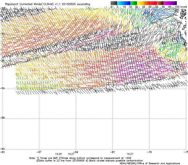
Task: Select the '-60' latitude axis label
Action: [x=2, y=149]
